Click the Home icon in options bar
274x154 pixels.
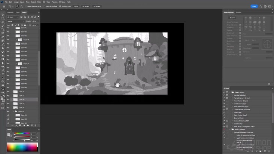[x=4, y=6]
